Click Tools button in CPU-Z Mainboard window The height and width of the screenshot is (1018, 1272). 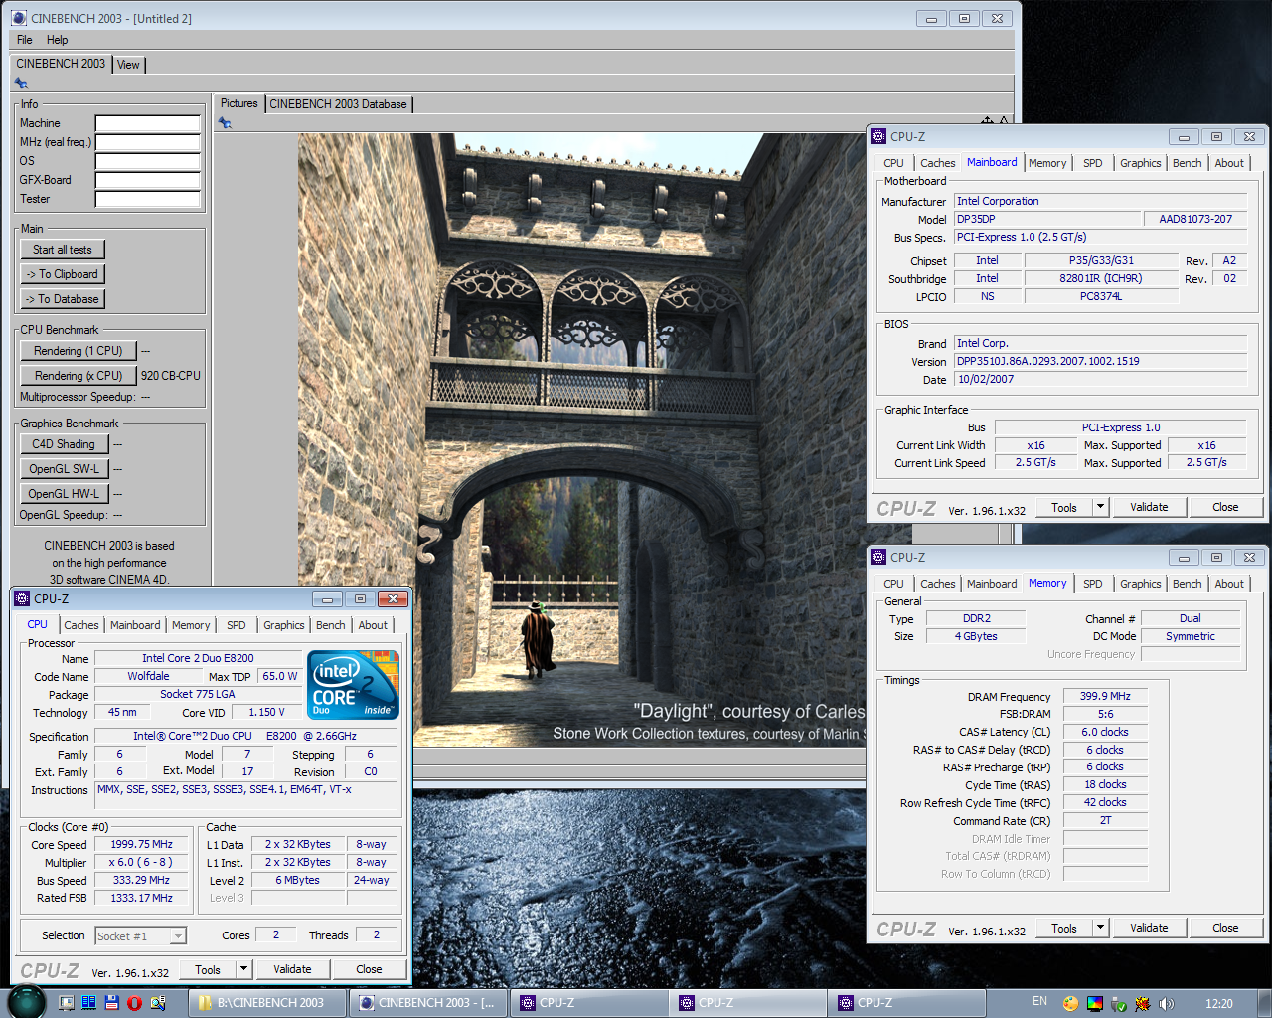(1064, 507)
